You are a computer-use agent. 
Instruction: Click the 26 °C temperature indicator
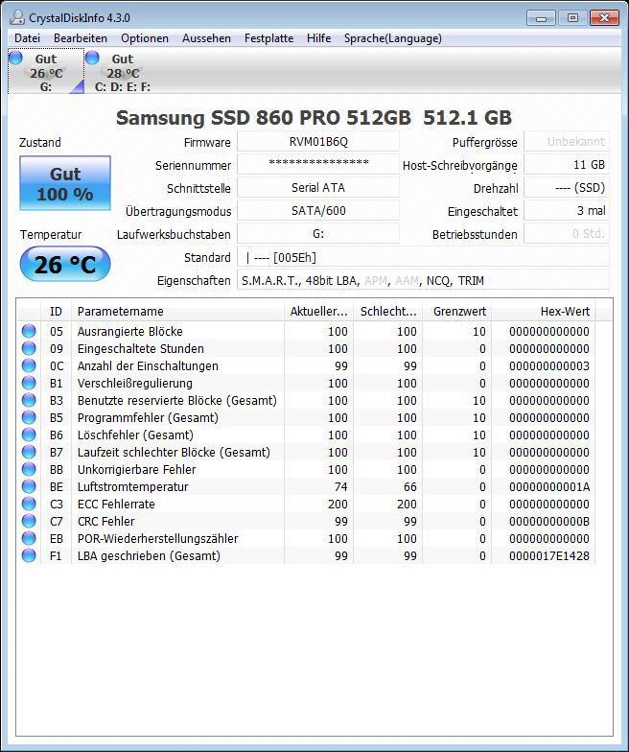65,265
